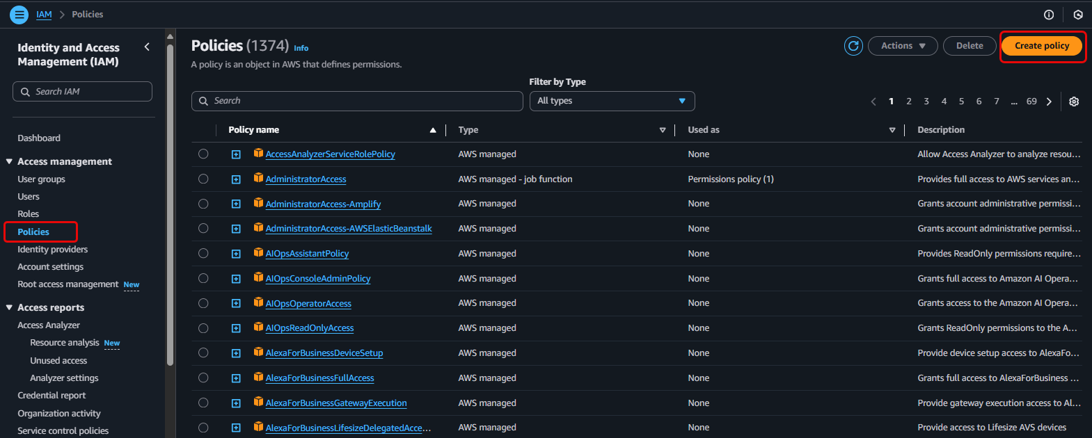Expand the AlexaForBusinessGatewayExecution row details
Image resolution: width=1092 pixels, height=438 pixels.
tap(236, 403)
